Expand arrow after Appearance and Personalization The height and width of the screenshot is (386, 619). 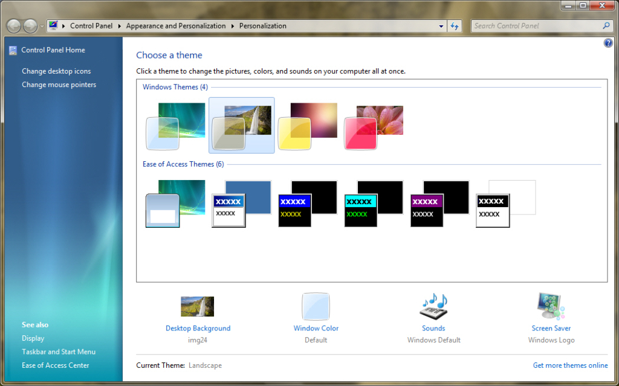click(233, 26)
